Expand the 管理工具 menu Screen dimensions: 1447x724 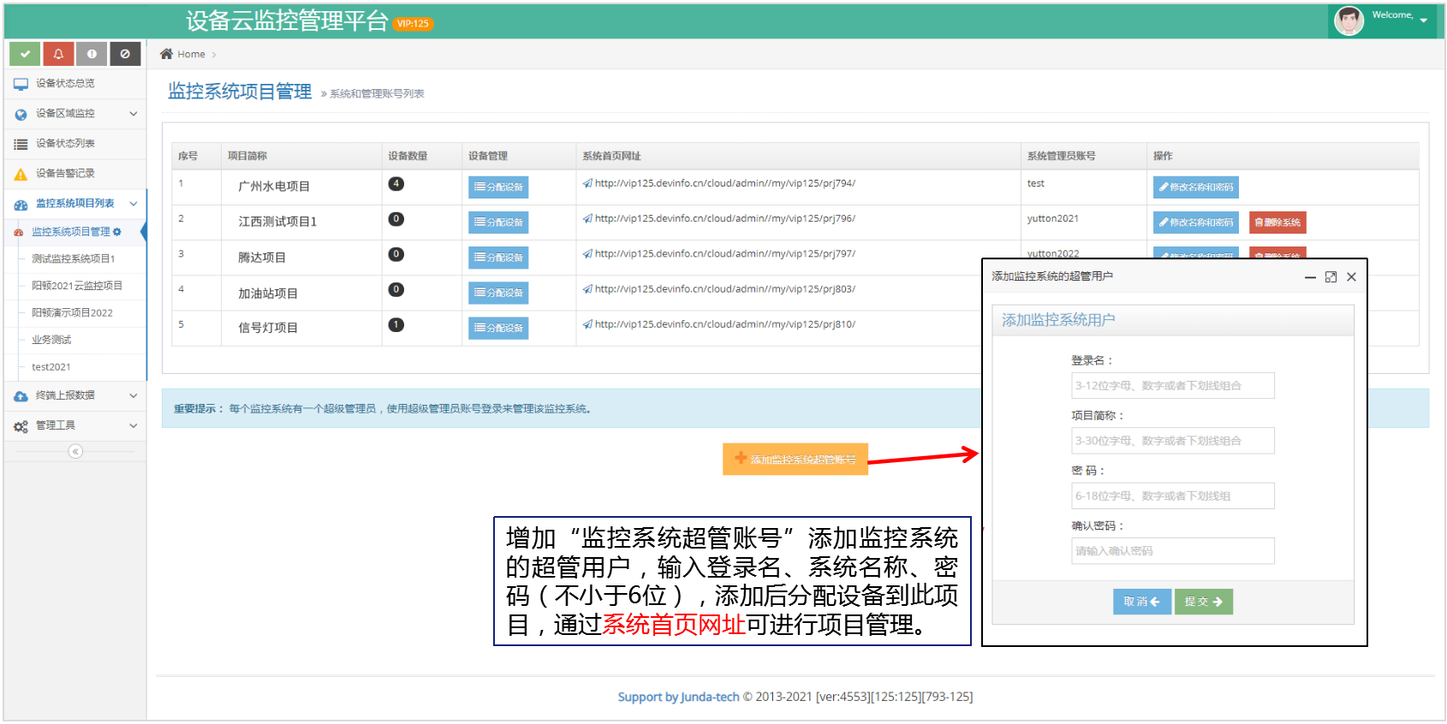pos(75,425)
